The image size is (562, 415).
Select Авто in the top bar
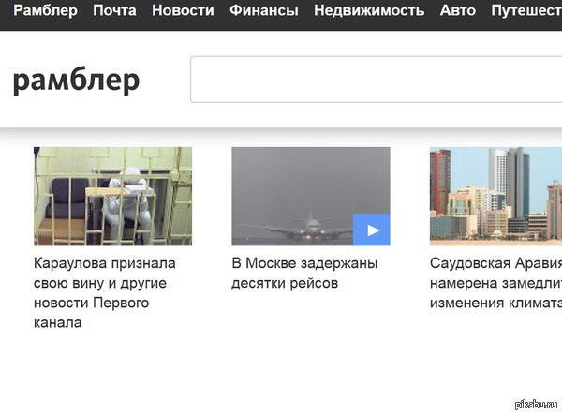(457, 11)
